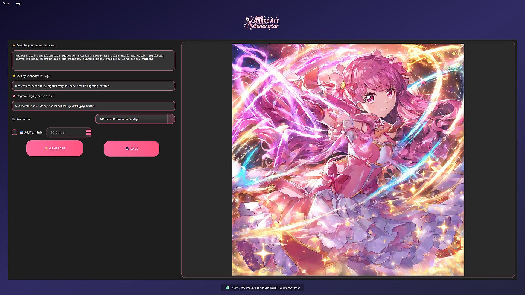Click the calendar icon by Add Year Style

[22, 132]
